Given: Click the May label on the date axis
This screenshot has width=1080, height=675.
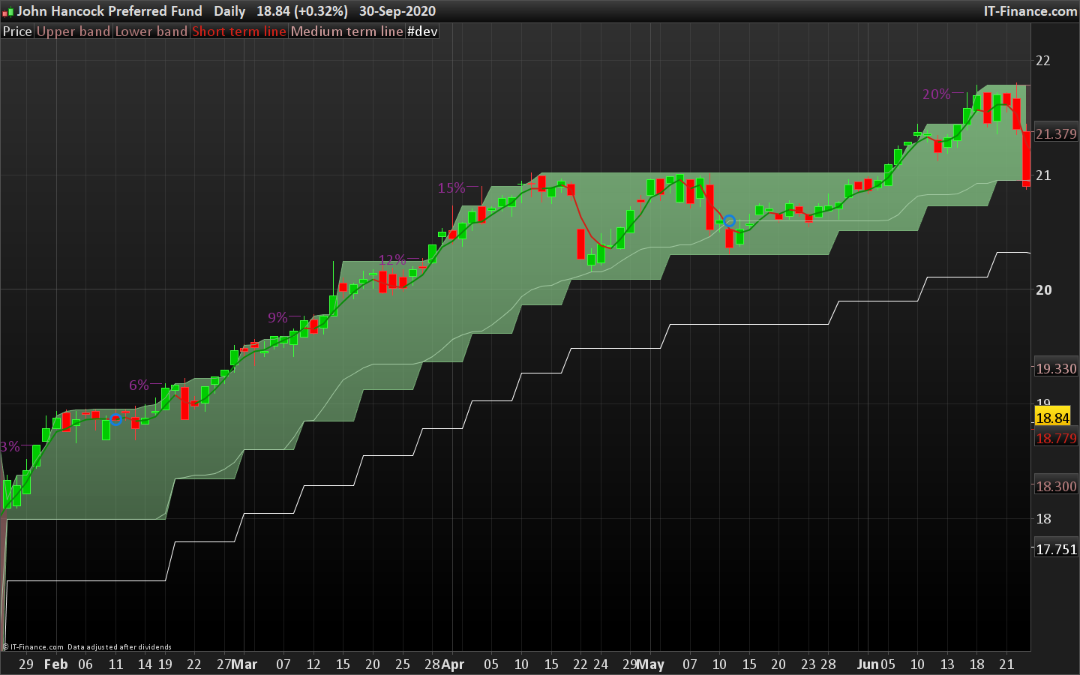Looking at the screenshot, I should point(651,664).
